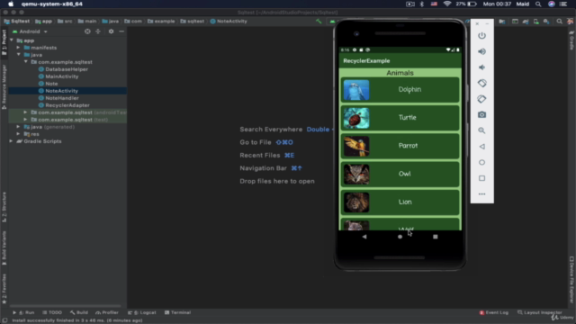This screenshot has width=576, height=324.
Task: Open the Gradle side panel tab
Action: [571, 40]
